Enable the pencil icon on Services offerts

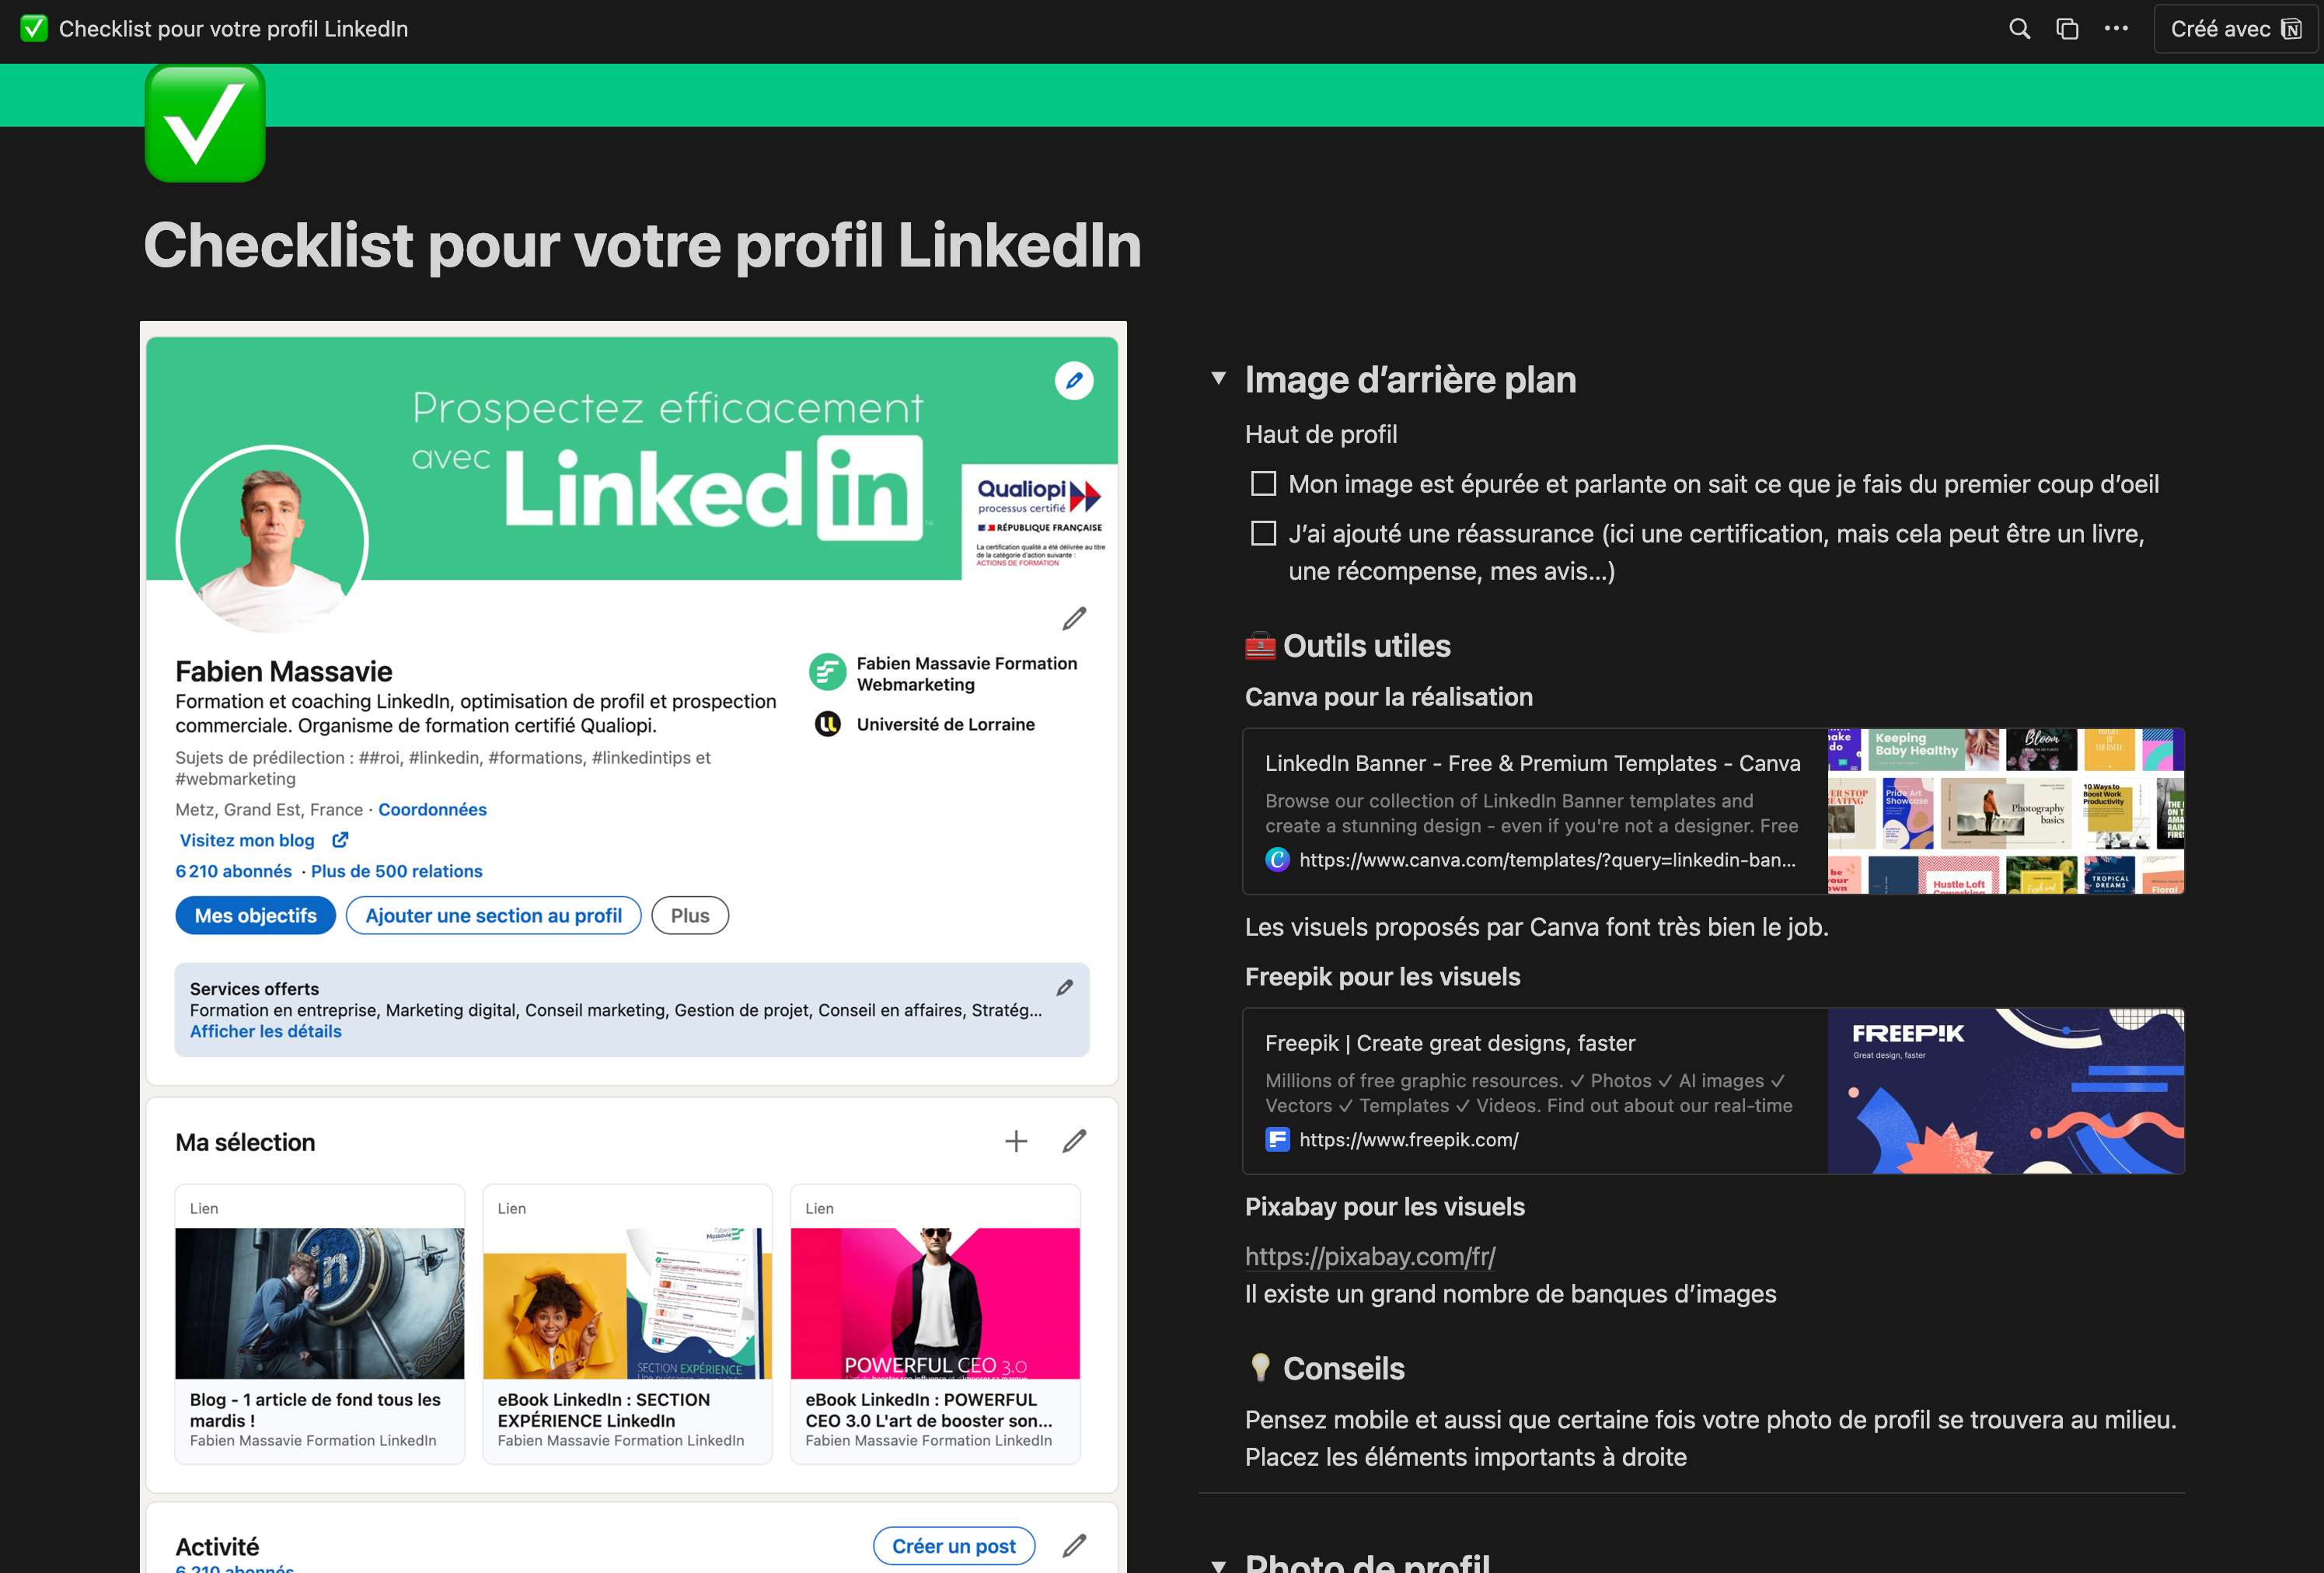click(1074, 987)
